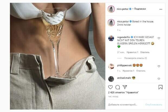The height and width of the screenshot is (112, 168).
Task: Open the comment bubble icon
Action: (118, 87)
